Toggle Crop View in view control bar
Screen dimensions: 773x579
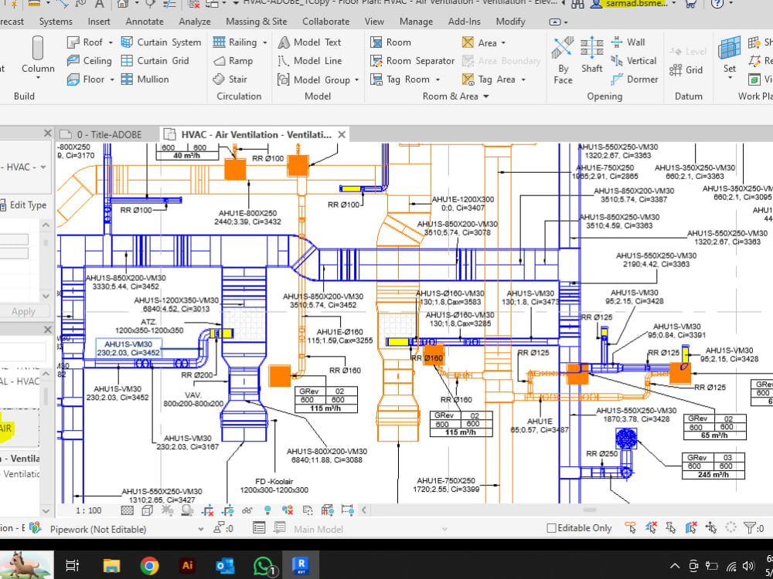click(x=207, y=510)
